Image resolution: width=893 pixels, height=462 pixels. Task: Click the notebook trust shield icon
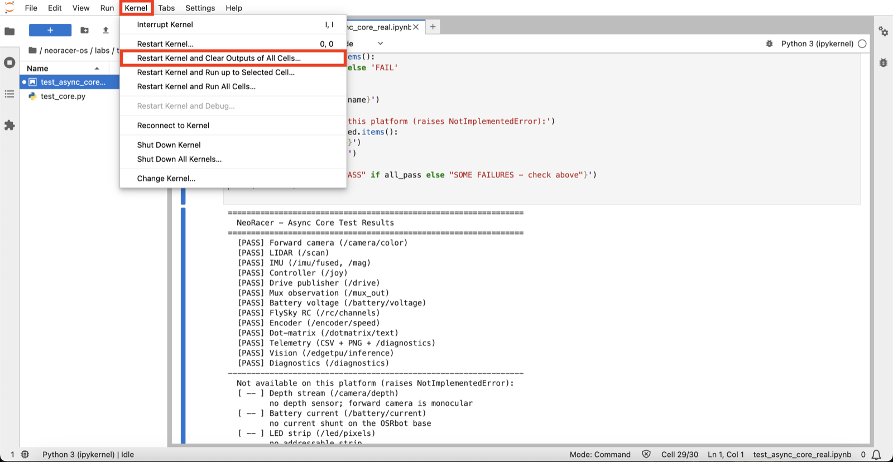[646, 454]
